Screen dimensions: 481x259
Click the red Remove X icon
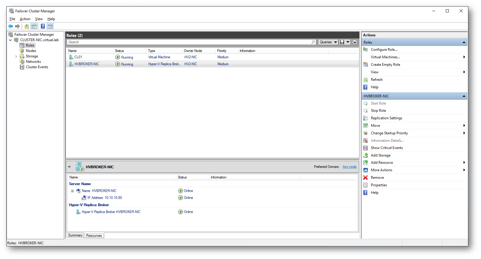(365, 178)
